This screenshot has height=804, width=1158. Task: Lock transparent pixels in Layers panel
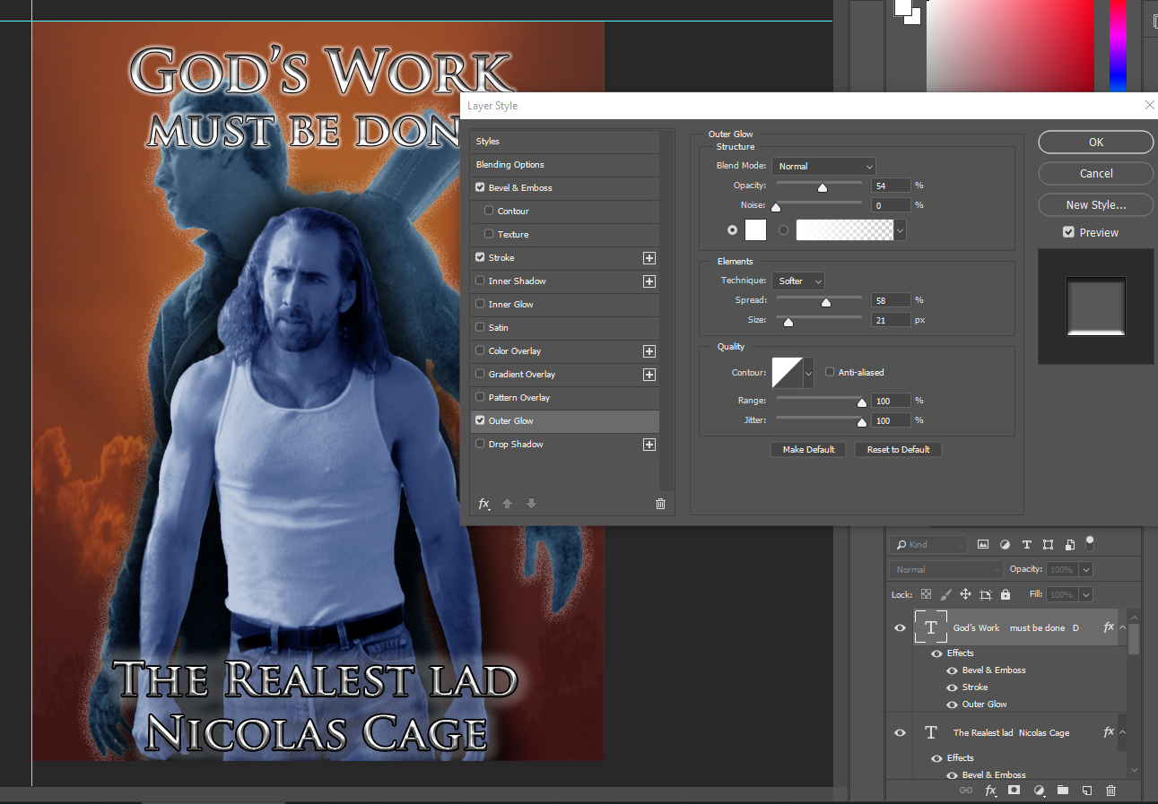coord(926,594)
